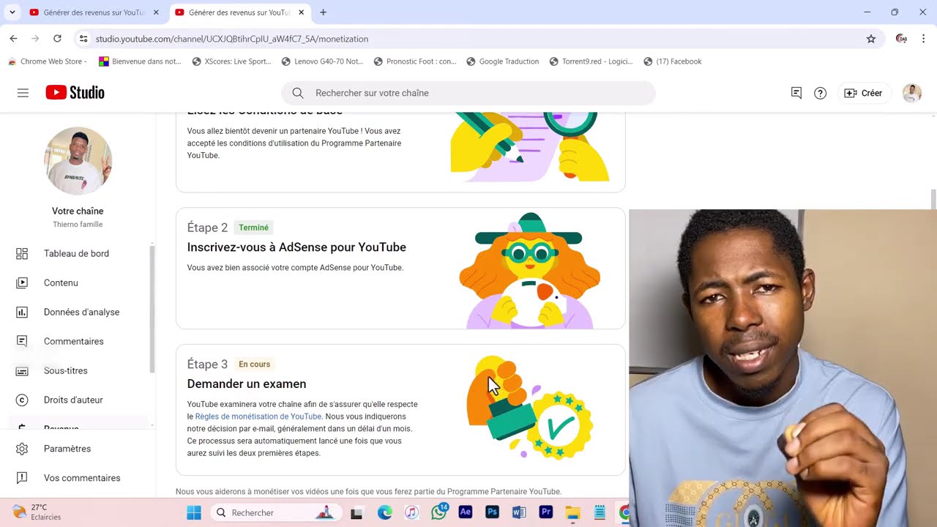Open the Windows Start menu

tap(194, 513)
